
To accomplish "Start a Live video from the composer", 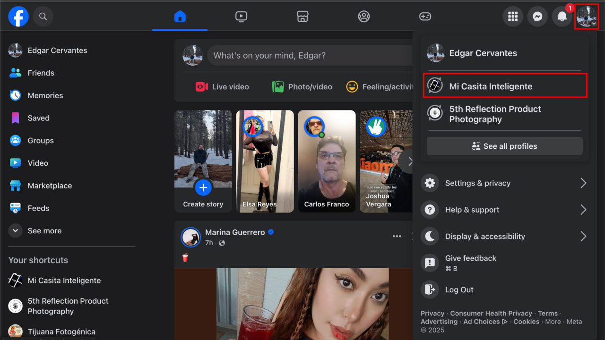I will tap(221, 86).
